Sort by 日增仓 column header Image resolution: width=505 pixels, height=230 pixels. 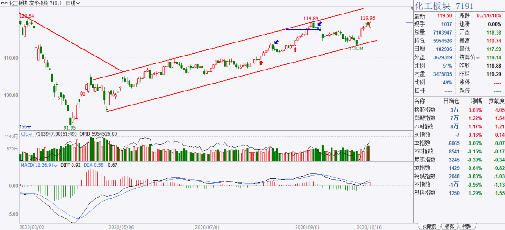tap(451, 101)
